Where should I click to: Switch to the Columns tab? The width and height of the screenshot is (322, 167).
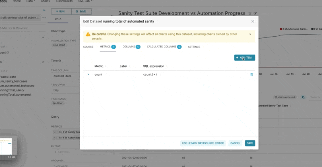tap(132, 47)
